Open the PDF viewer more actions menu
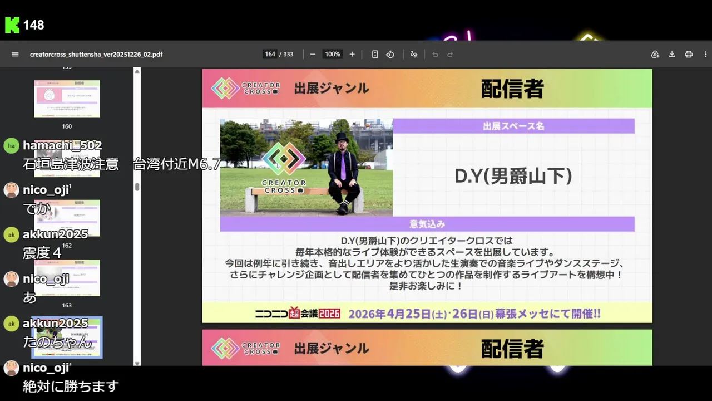The image size is (712, 401). (705, 54)
